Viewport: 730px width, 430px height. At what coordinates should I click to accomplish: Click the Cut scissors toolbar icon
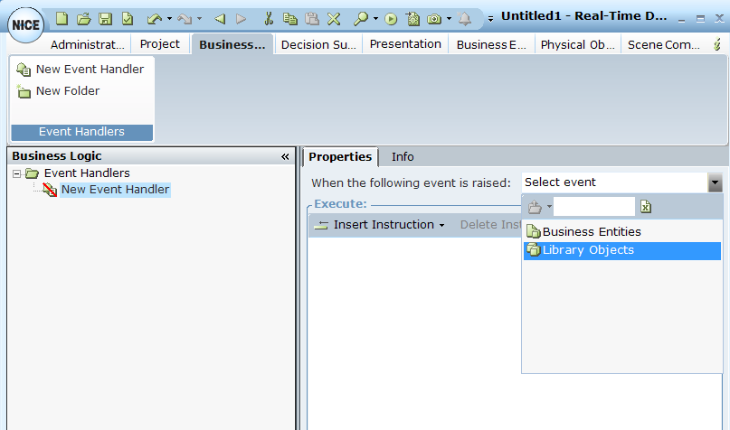click(x=269, y=18)
